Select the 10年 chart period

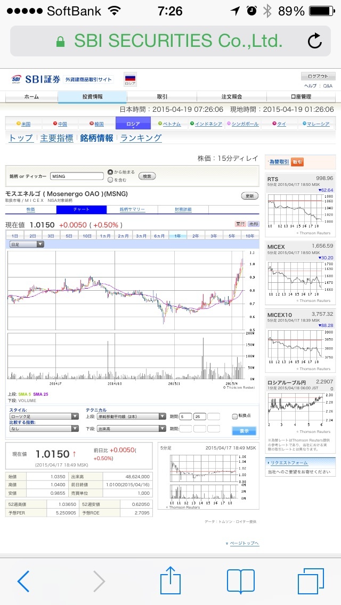pos(250,236)
